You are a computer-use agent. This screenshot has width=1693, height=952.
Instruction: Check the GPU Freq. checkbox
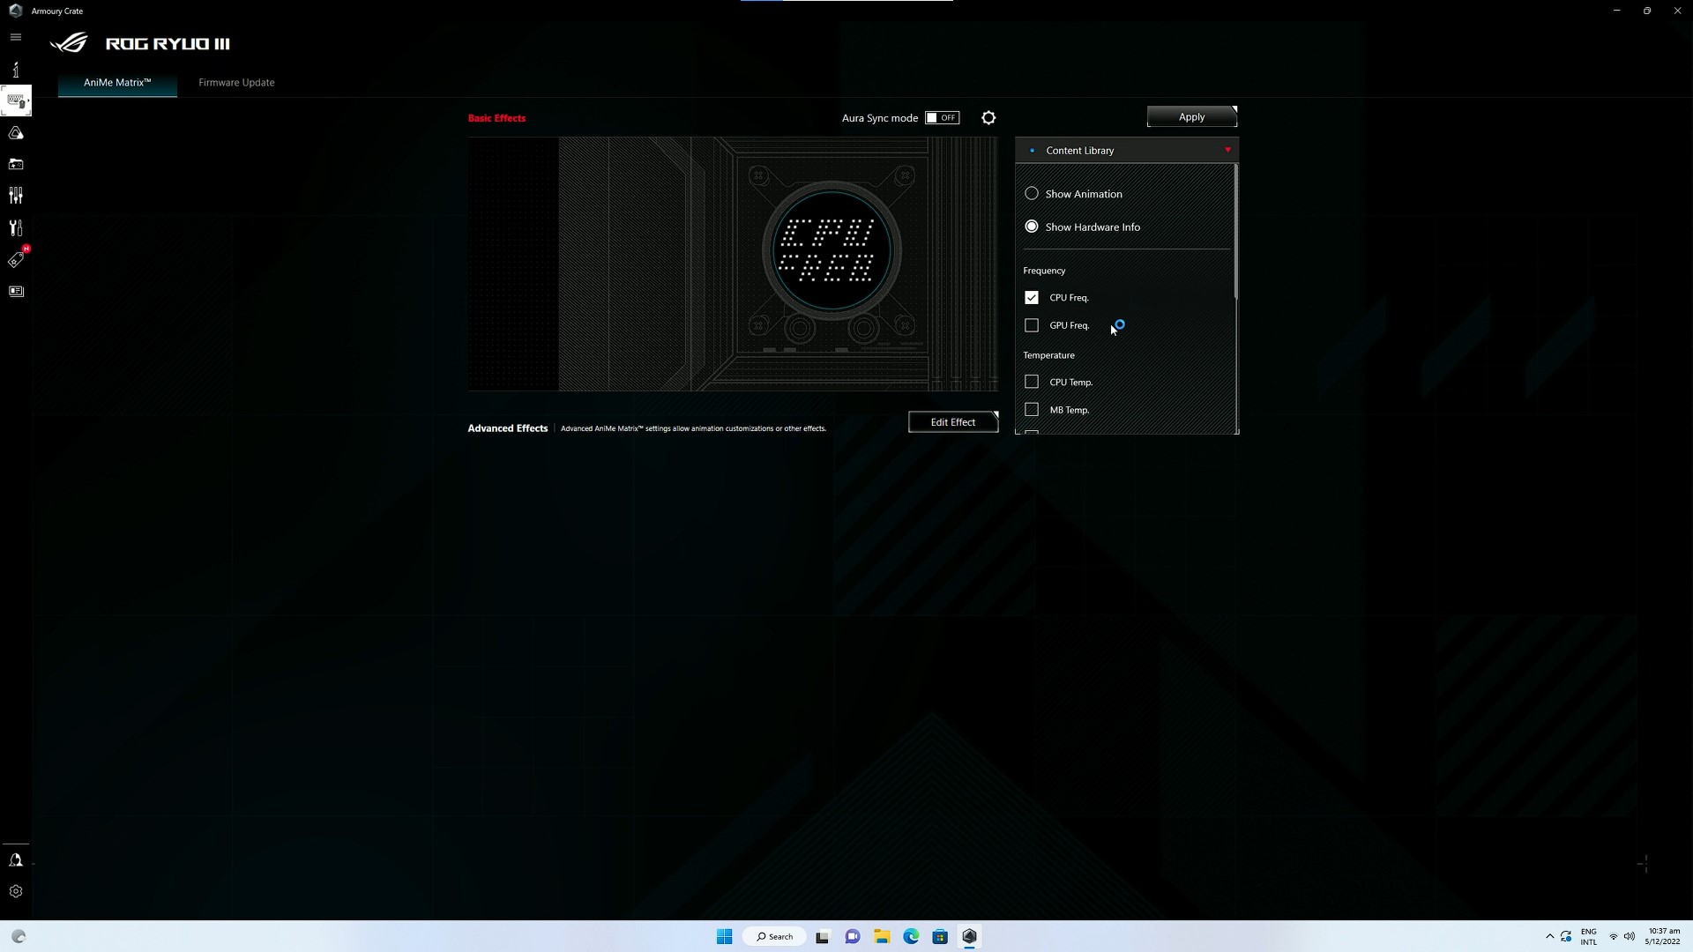1031,325
